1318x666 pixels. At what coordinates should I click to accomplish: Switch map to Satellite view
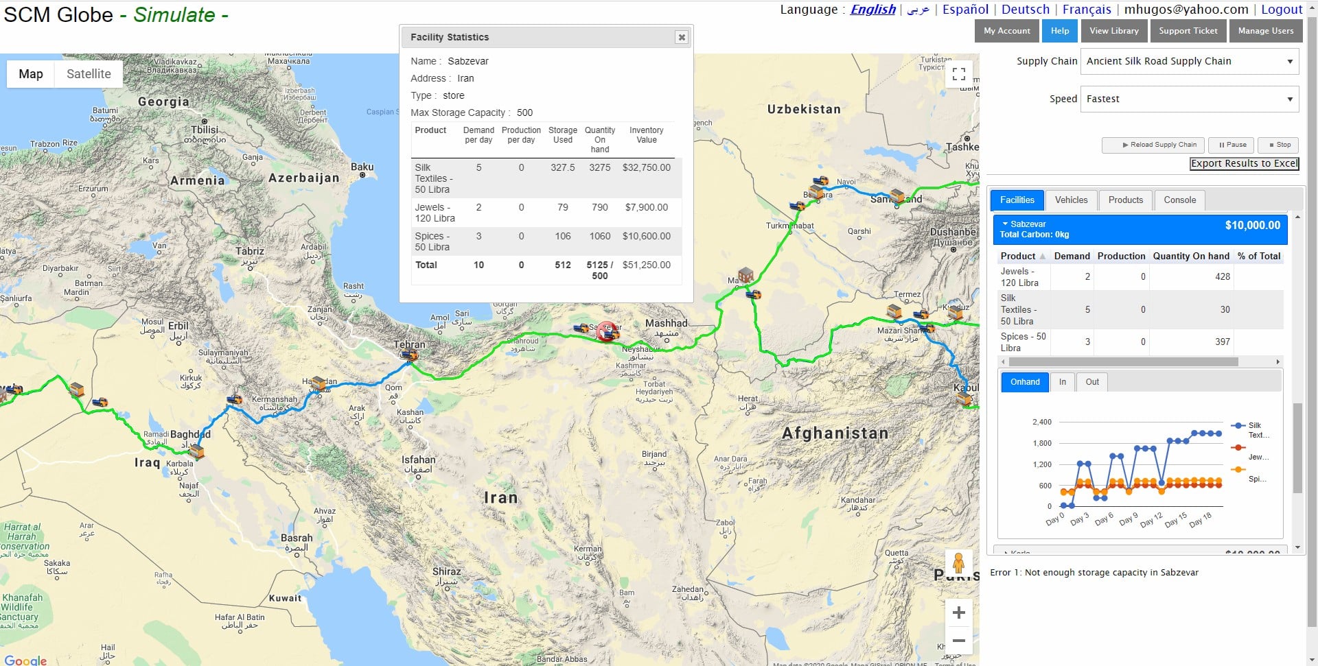[89, 74]
